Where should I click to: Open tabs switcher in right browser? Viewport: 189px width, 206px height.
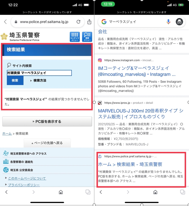coord(182,192)
